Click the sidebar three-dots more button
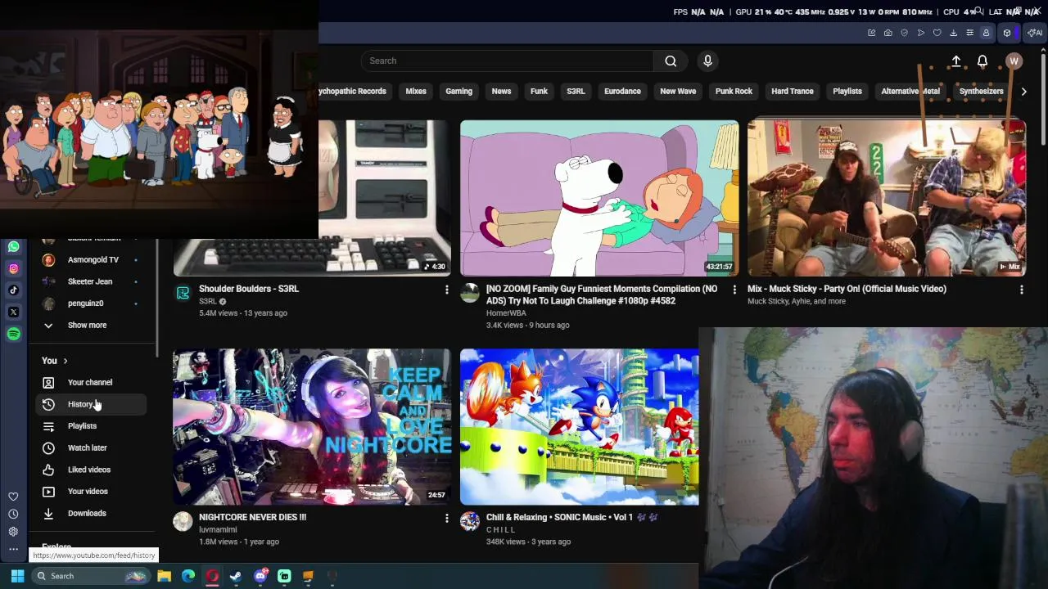 pyautogui.click(x=13, y=549)
